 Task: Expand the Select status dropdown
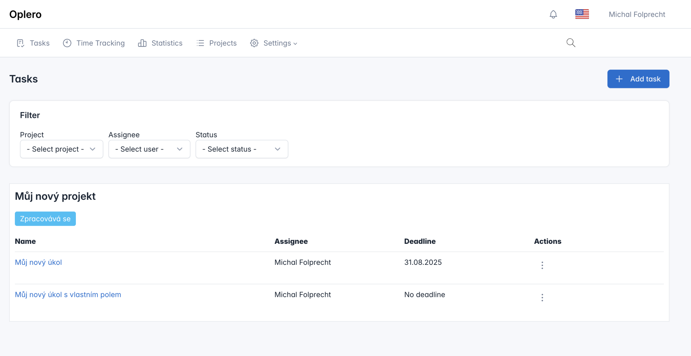pos(242,149)
